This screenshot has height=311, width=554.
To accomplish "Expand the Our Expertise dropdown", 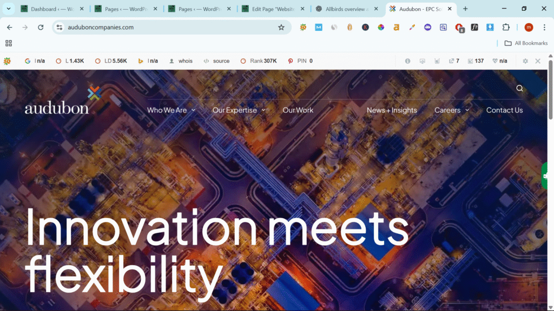I will coord(239,110).
